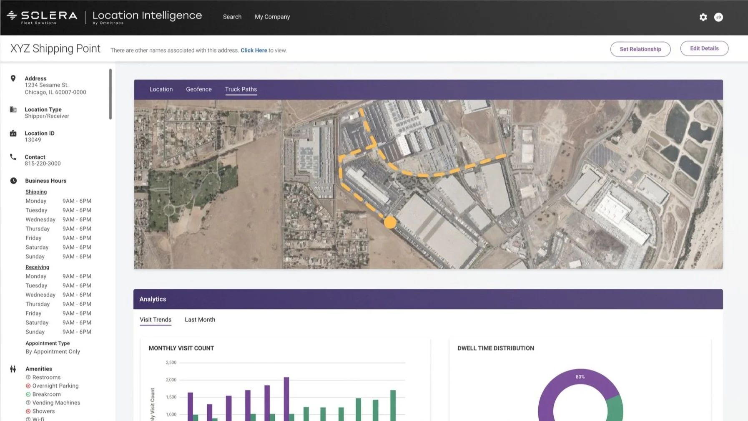Screen dimensions: 748x421
Task: Click the Shipper/Receiver location type text
Action: 47,116
